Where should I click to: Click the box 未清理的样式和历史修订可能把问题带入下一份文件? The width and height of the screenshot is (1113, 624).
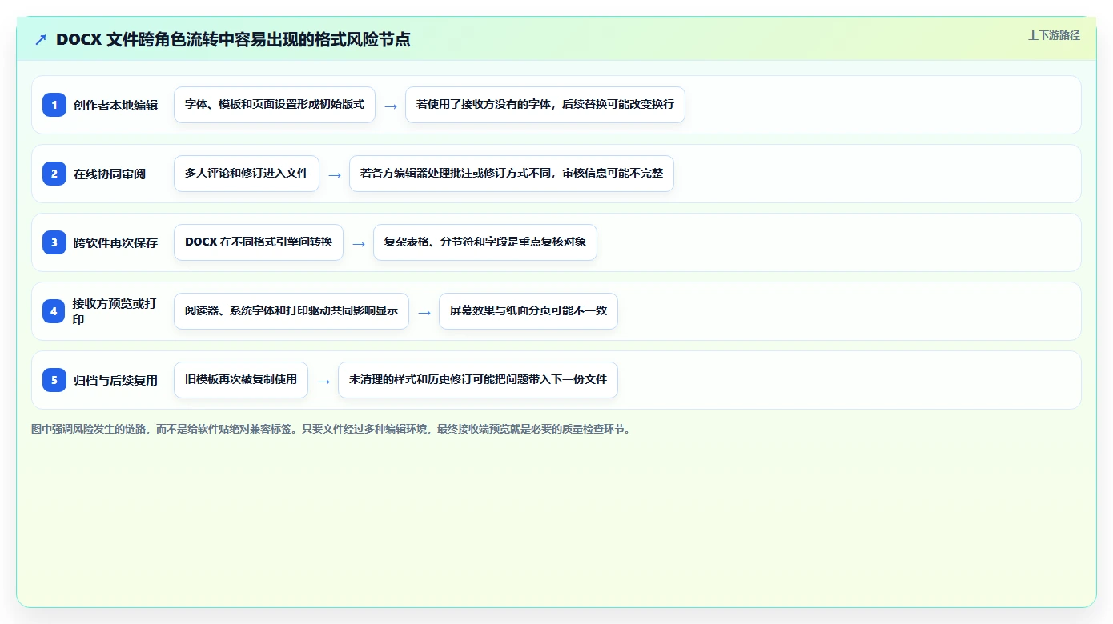click(478, 380)
